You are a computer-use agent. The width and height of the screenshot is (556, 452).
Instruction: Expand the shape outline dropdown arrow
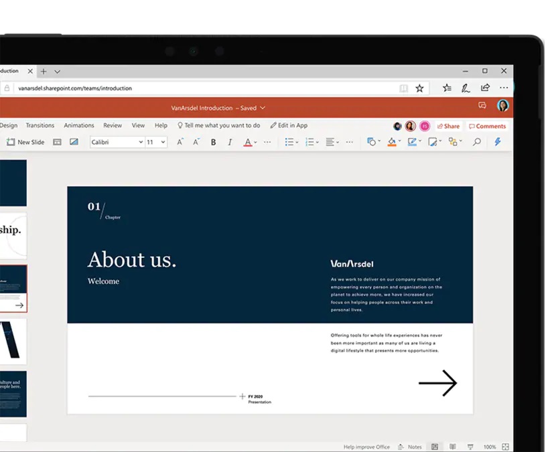pos(420,141)
